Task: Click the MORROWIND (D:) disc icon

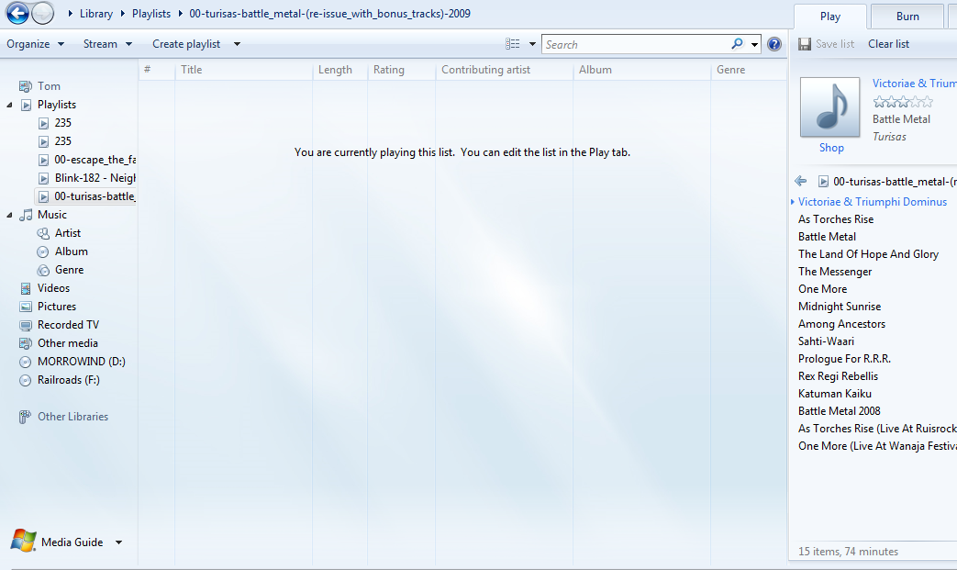Action: [25, 362]
